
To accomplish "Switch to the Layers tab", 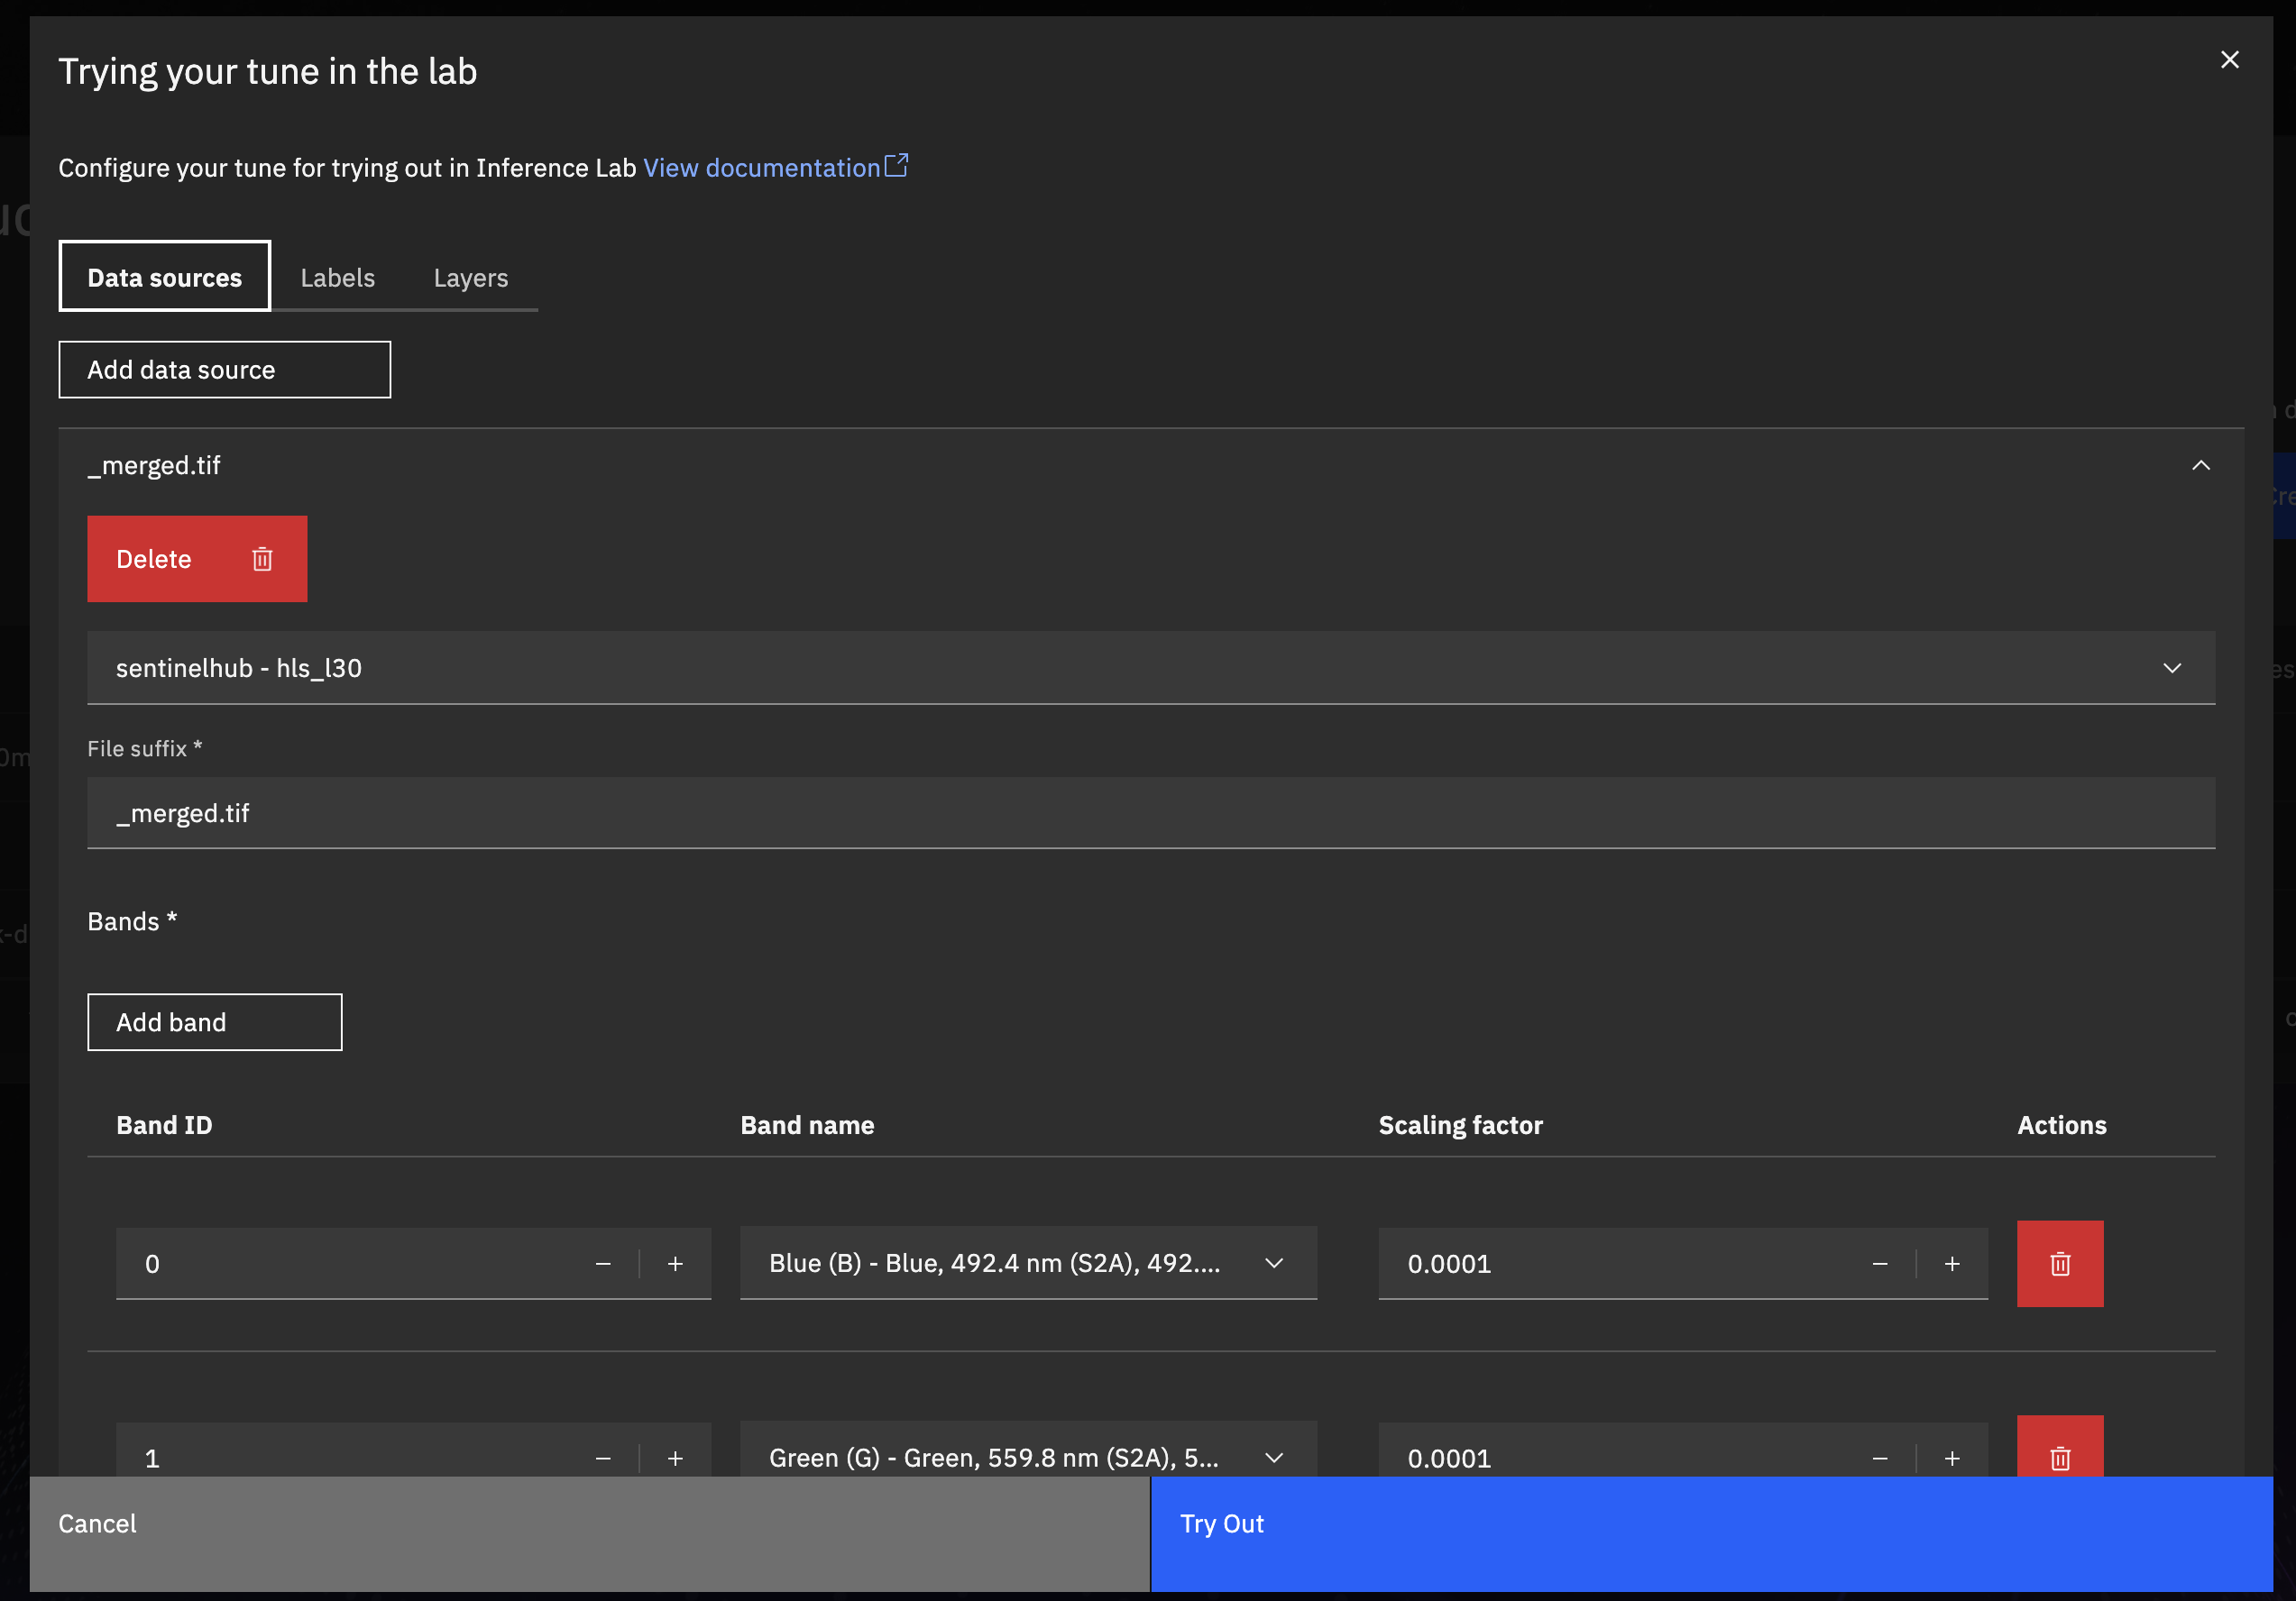I will click(x=470, y=278).
